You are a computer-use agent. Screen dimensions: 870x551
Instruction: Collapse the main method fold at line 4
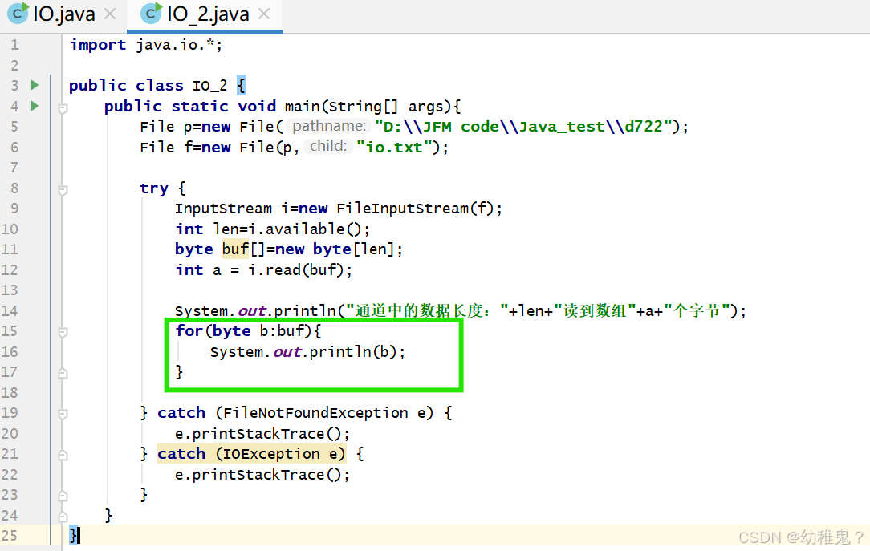(63, 108)
